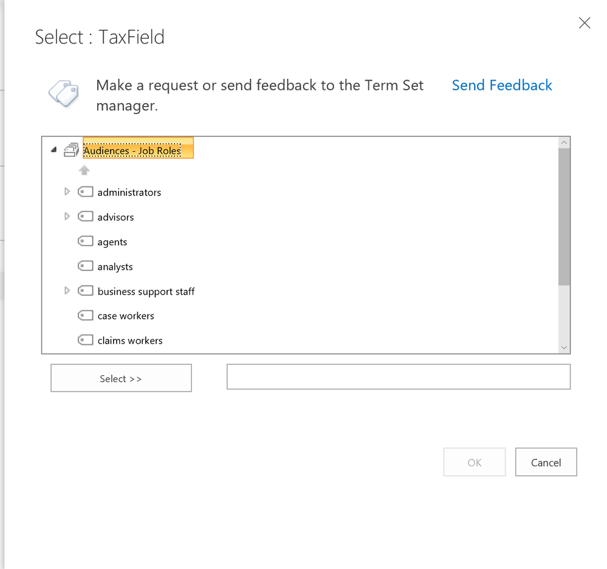
Task: Click the tag icon beside claims workers
Action: point(86,340)
